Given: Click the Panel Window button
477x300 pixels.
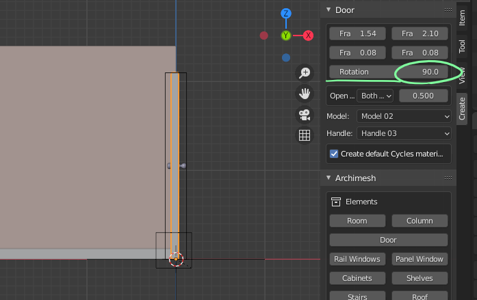Looking at the screenshot, I should (420, 259).
